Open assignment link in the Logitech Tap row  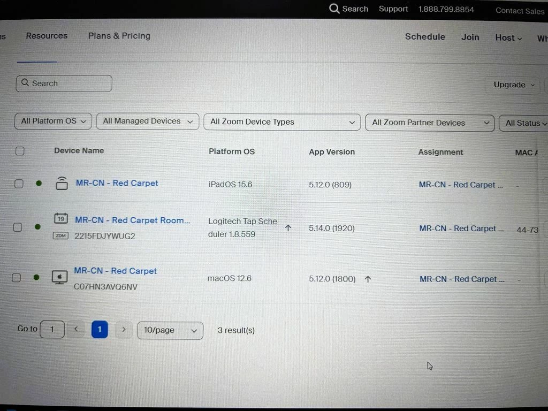461,229
